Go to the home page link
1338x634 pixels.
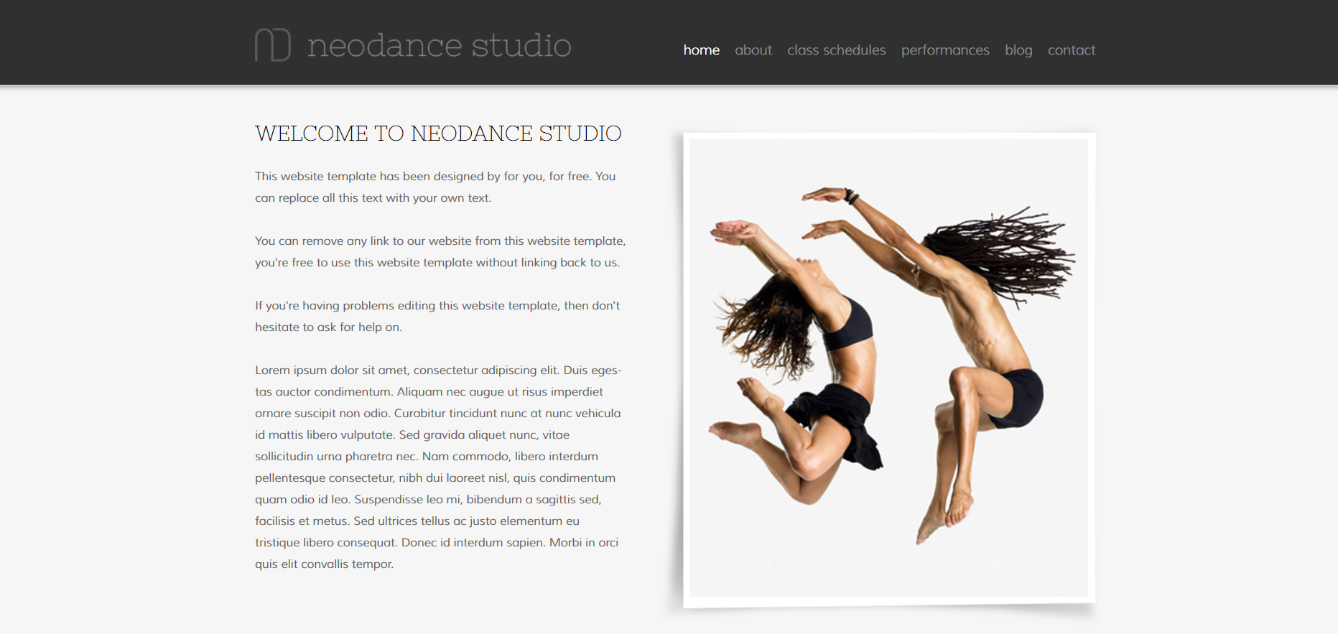click(701, 50)
